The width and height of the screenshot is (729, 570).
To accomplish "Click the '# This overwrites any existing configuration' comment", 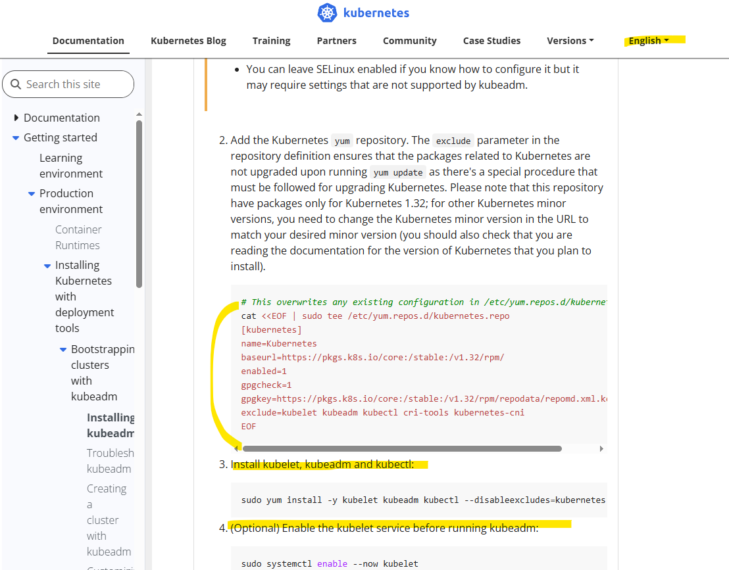I will pyautogui.click(x=424, y=302).
